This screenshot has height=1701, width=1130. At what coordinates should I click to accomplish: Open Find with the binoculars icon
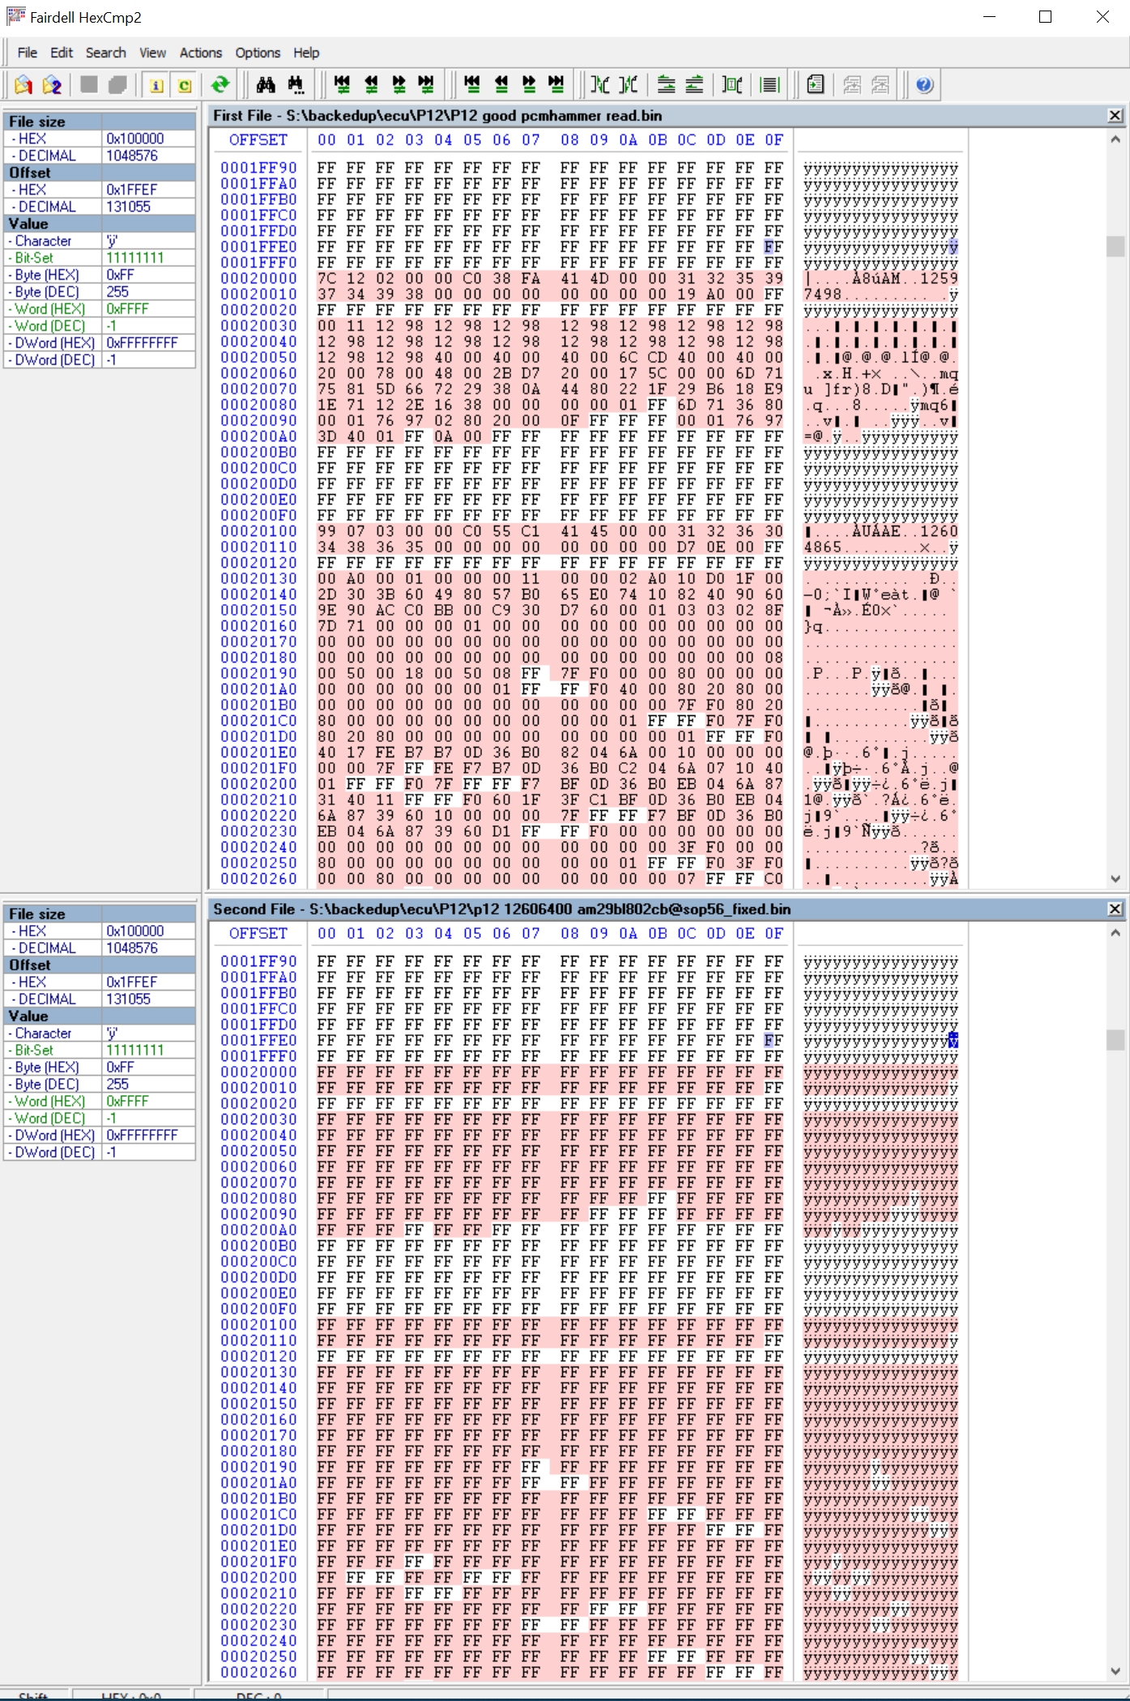click(266, 84)
